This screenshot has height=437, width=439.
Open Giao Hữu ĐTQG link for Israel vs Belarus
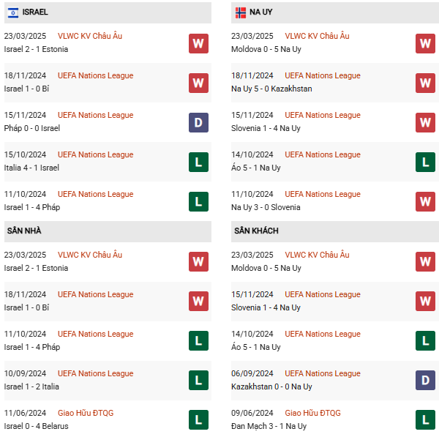86,413
